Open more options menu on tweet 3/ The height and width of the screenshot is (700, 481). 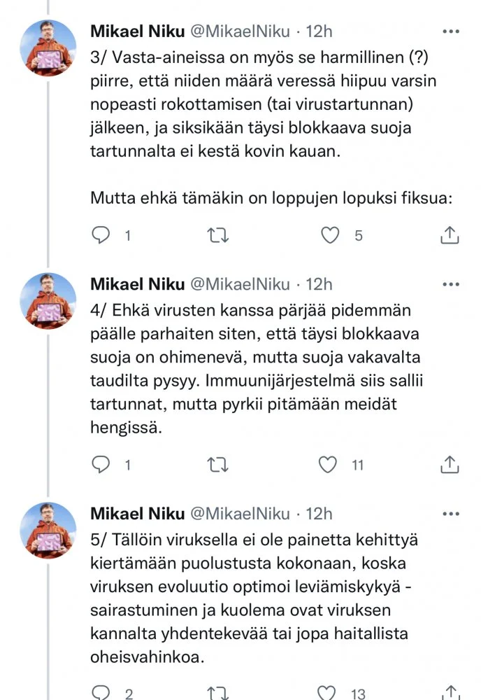tap(452, 31)
